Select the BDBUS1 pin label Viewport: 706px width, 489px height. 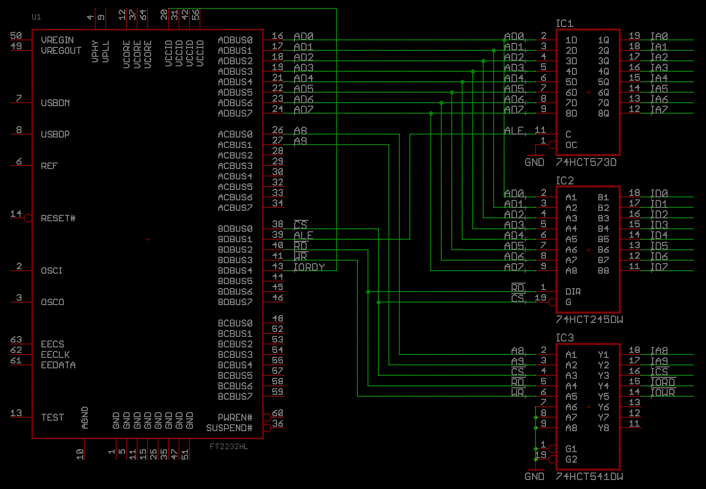coord(235,239)
